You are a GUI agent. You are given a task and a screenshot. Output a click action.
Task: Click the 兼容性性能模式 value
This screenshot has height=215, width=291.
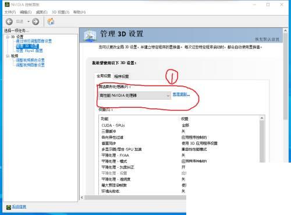(194, 149)
